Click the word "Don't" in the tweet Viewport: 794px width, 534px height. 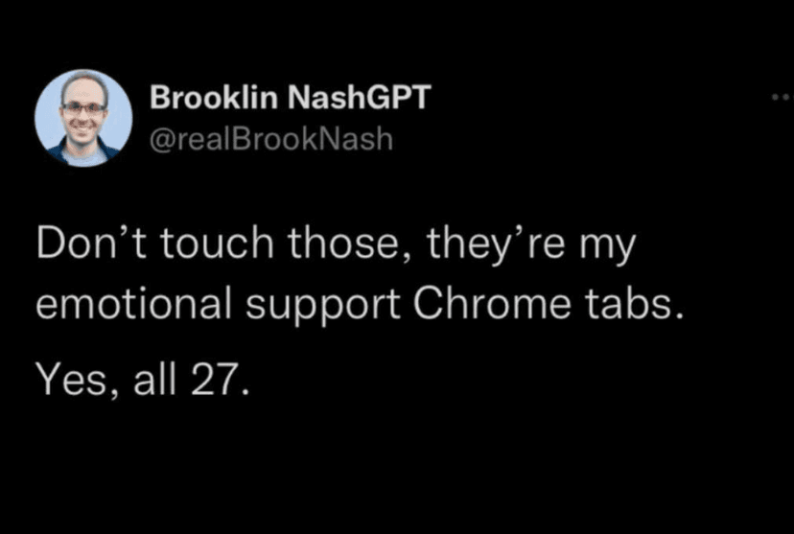(82, 246)
